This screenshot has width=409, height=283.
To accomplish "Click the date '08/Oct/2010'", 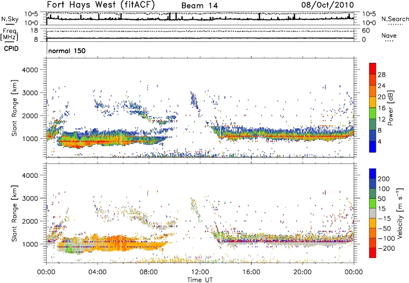I will [x=328, y=5].
